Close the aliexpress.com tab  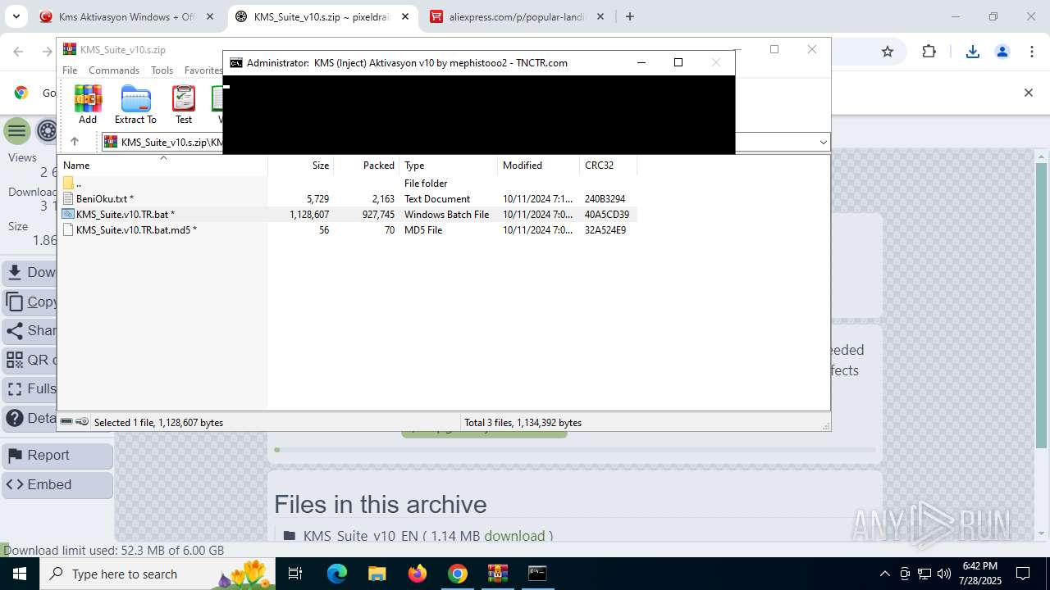click(600, 16)
